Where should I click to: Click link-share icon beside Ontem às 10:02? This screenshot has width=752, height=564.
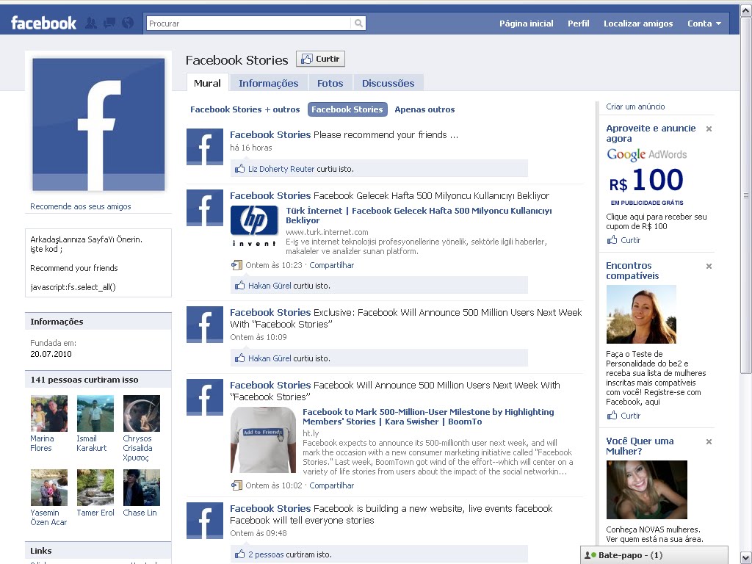(x=236, y=485)
